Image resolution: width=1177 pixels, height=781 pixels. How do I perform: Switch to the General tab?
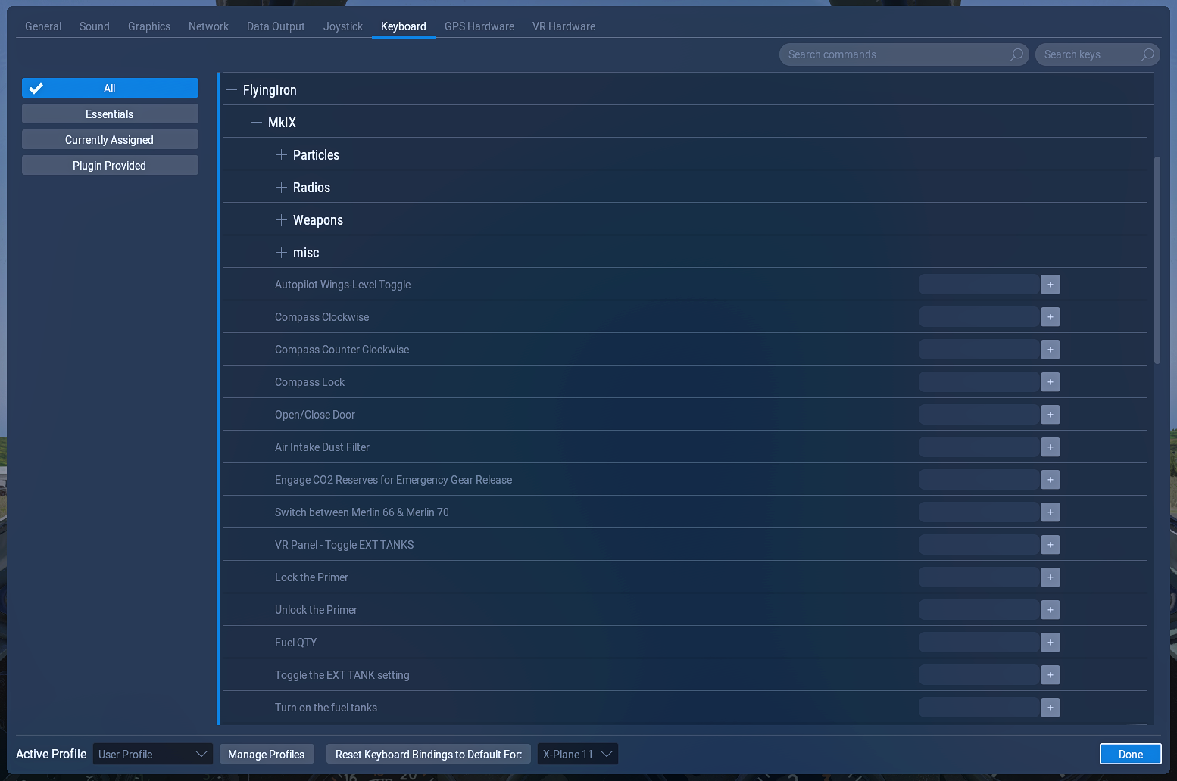click(x=43, y=26)
